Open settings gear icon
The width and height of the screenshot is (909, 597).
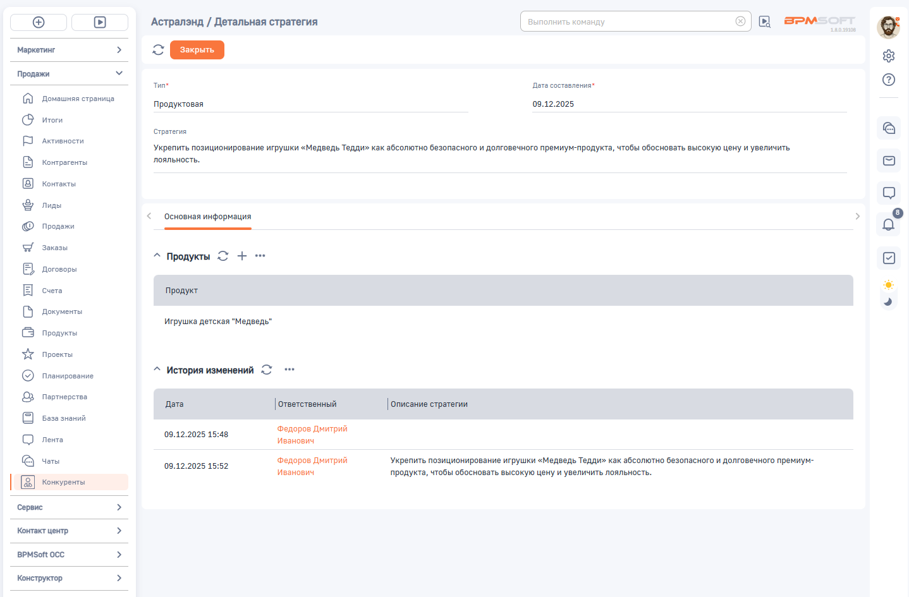(x=889, y=56)
